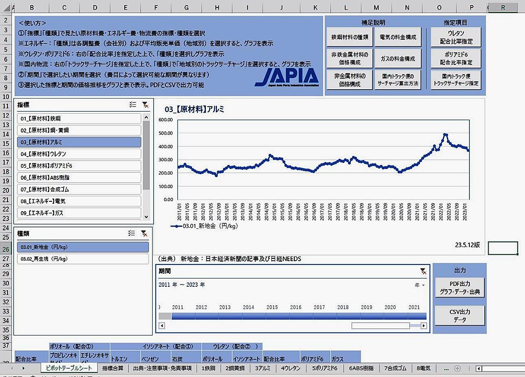This screenshot has width=525, height=377.
Task: Clear the 期間 timeline filter
Action: [423, 270]
